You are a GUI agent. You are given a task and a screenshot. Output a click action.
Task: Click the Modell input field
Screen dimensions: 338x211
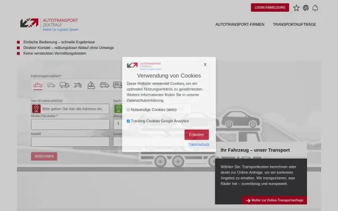[70, 142]
